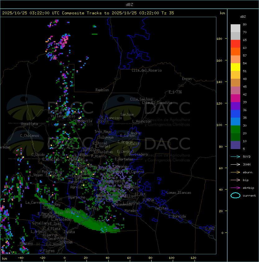Pick the dark orange dBZ scale swatch
This screenshot has height=262, width=259.
235,52
